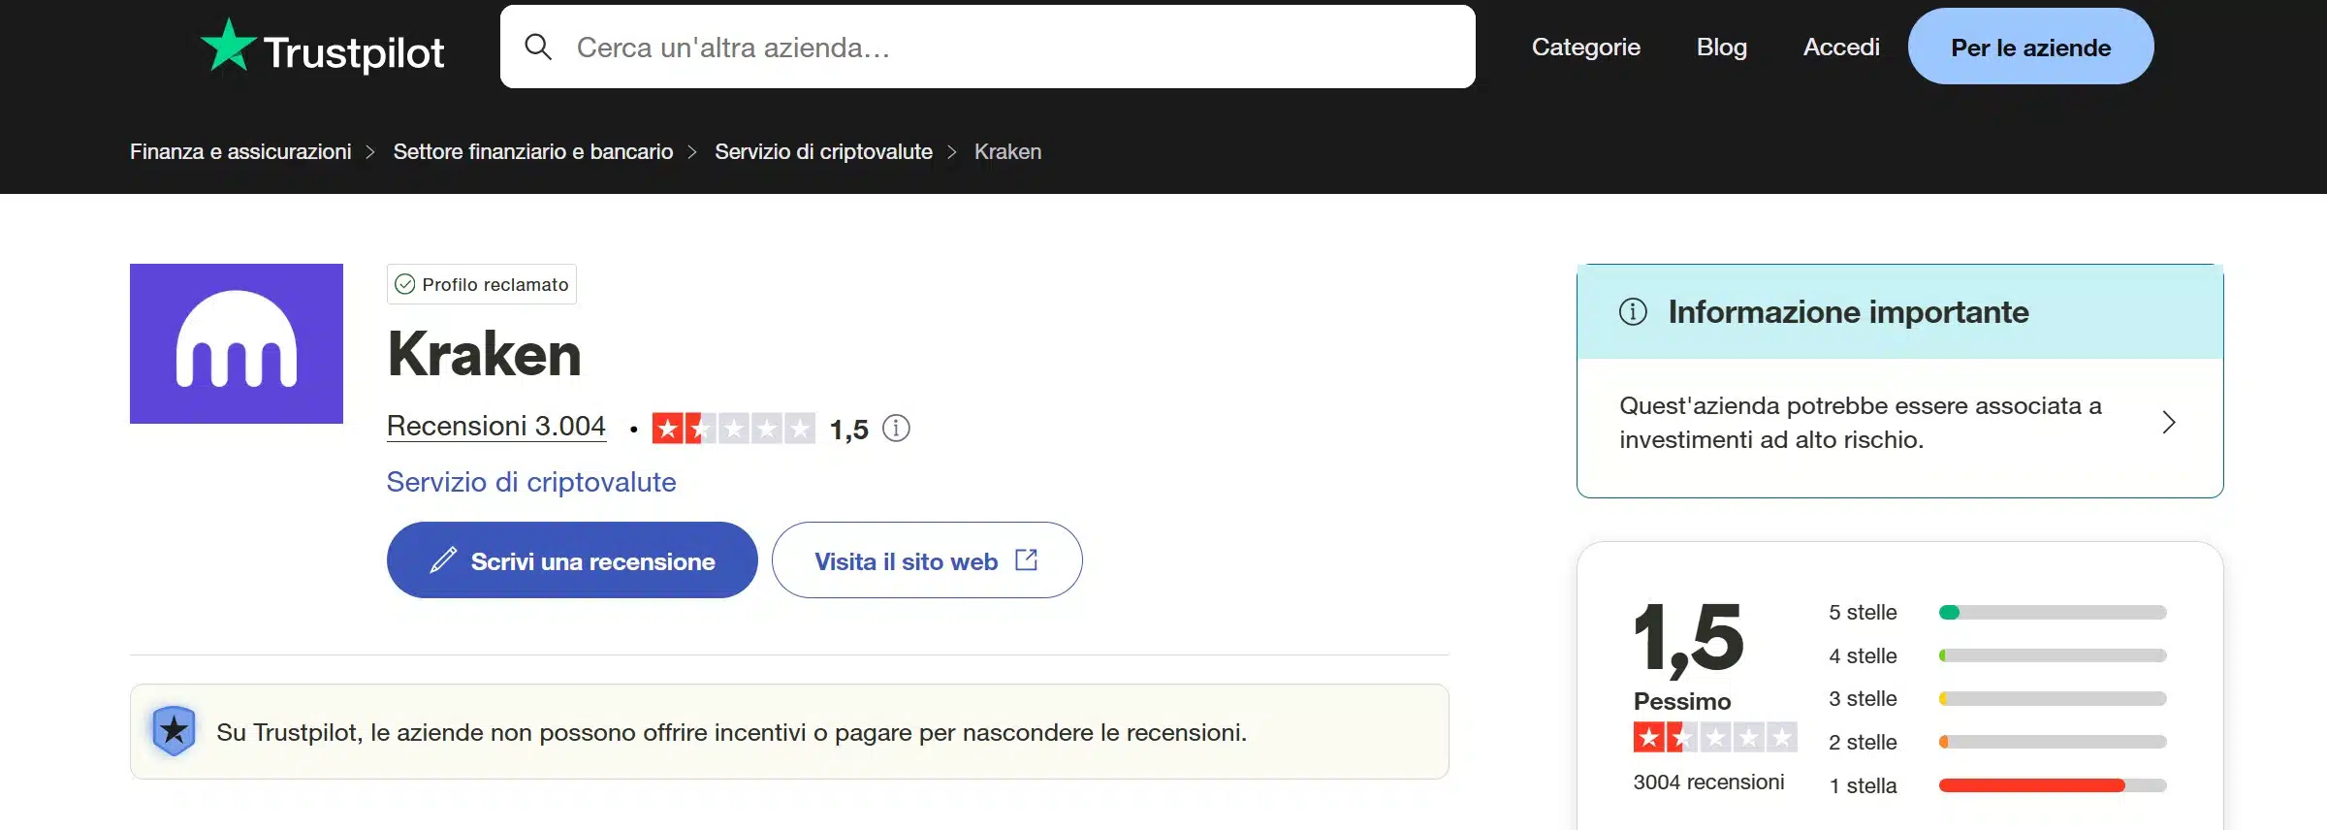2327x830 pixels.
Task: Click the Cerca un'altra azienda search field
Action: point(987,46)
